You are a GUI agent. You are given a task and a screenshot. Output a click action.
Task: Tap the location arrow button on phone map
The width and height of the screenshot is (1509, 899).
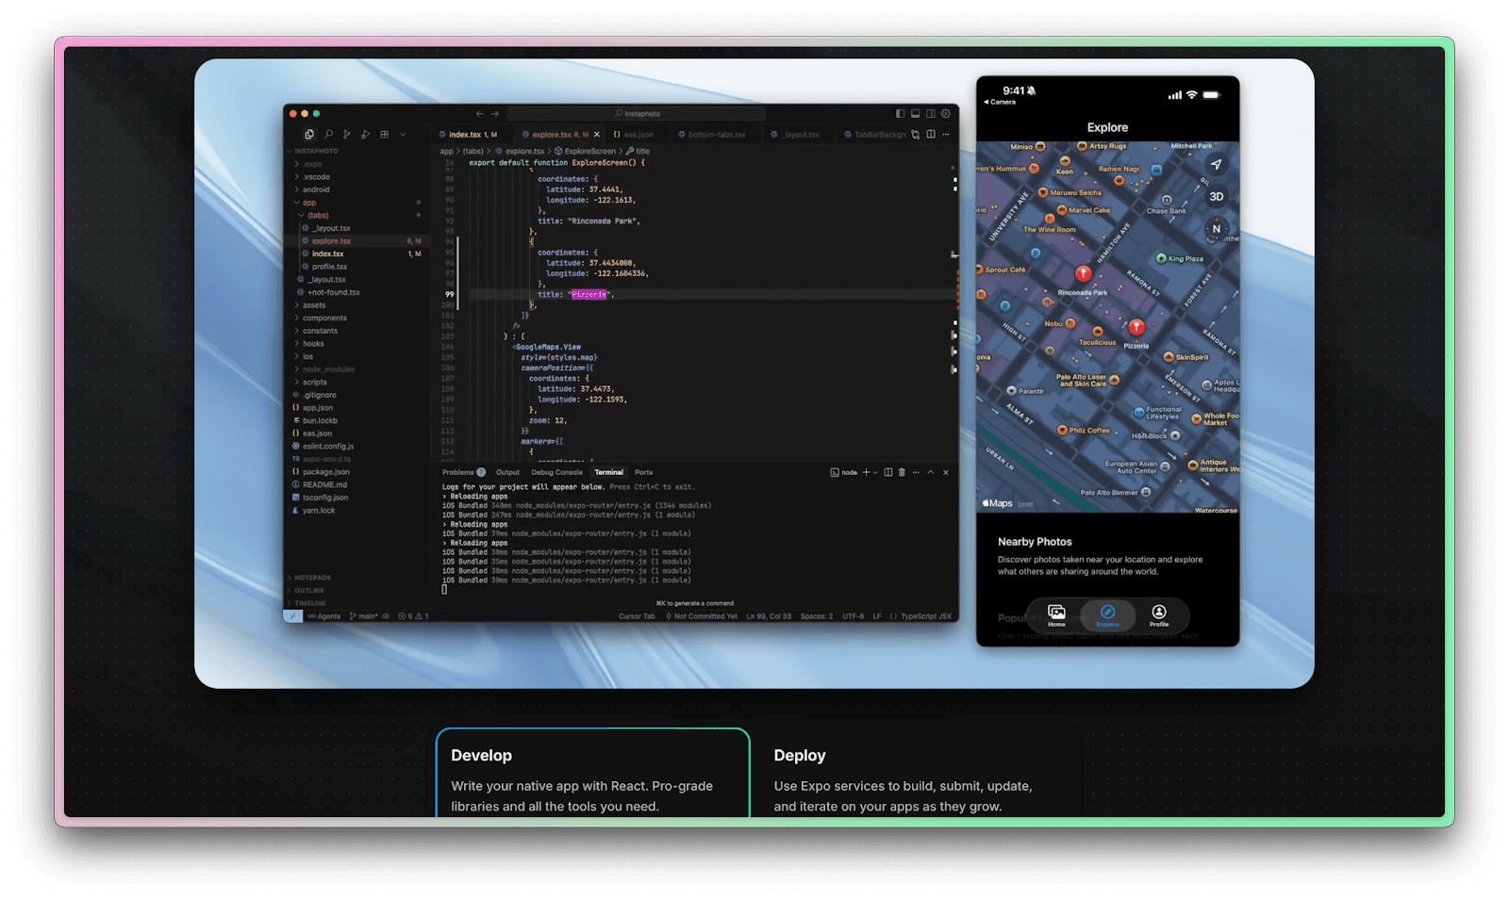1217,165
